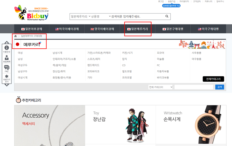Select the 남성구두 category

23,71
